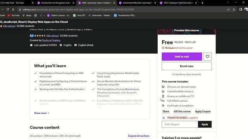248x139 pixels.
Task: Reload the page with the refresh icon
Action: pos(8,9)
